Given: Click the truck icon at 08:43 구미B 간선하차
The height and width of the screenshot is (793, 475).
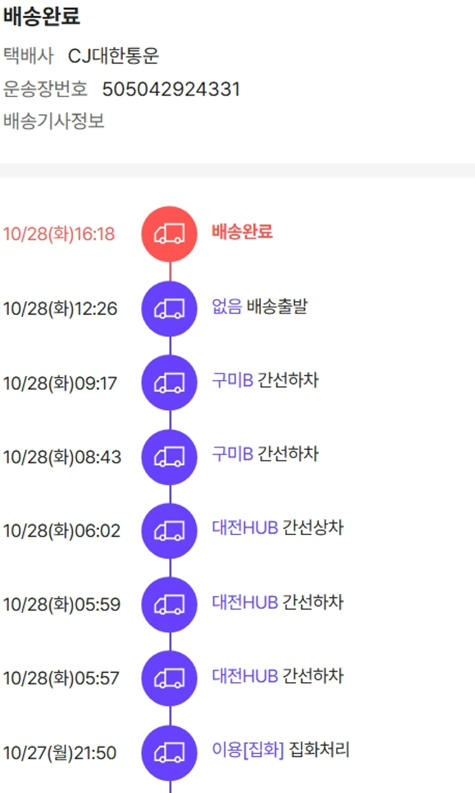Looking at the screenshot, I should coord(169,457).
